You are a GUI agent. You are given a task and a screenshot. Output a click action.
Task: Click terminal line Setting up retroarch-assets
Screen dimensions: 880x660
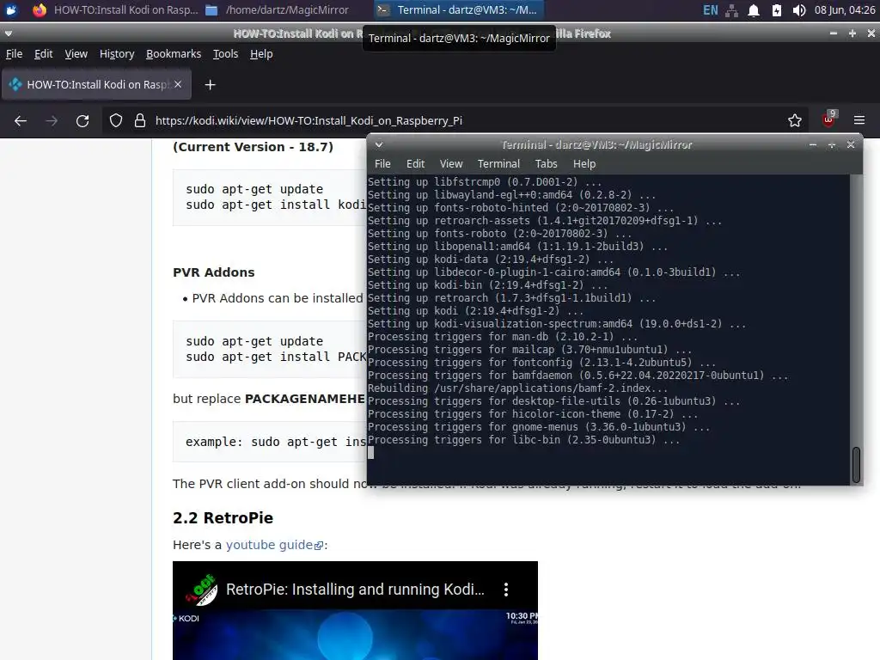click(x=544, y=221)
